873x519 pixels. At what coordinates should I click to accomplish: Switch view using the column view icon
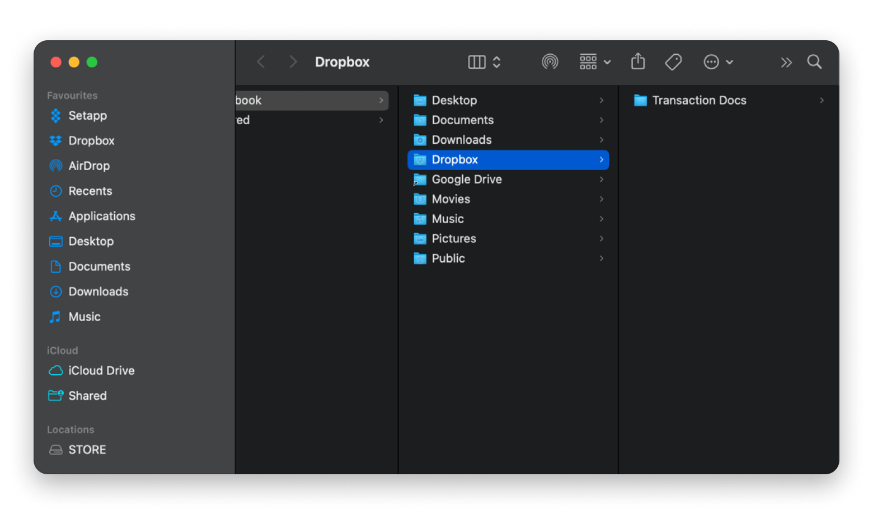click(477, 62)
